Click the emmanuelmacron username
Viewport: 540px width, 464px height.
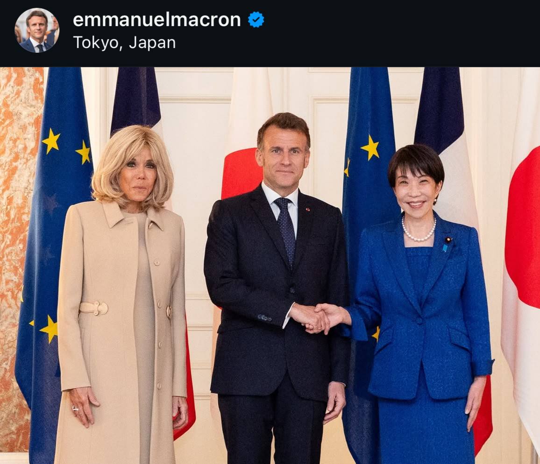(156, 19)
